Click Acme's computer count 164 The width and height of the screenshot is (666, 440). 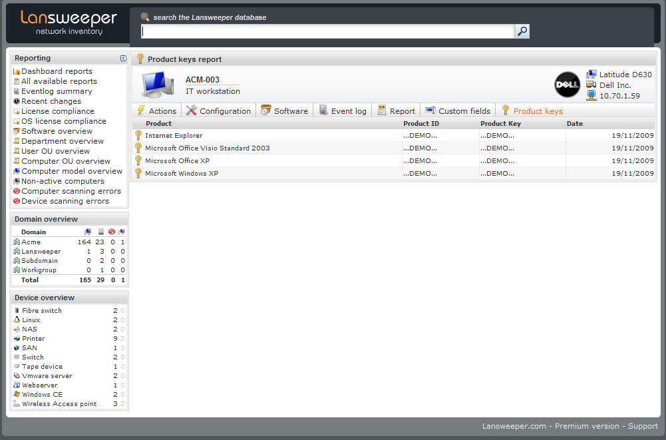pos(84,242)
